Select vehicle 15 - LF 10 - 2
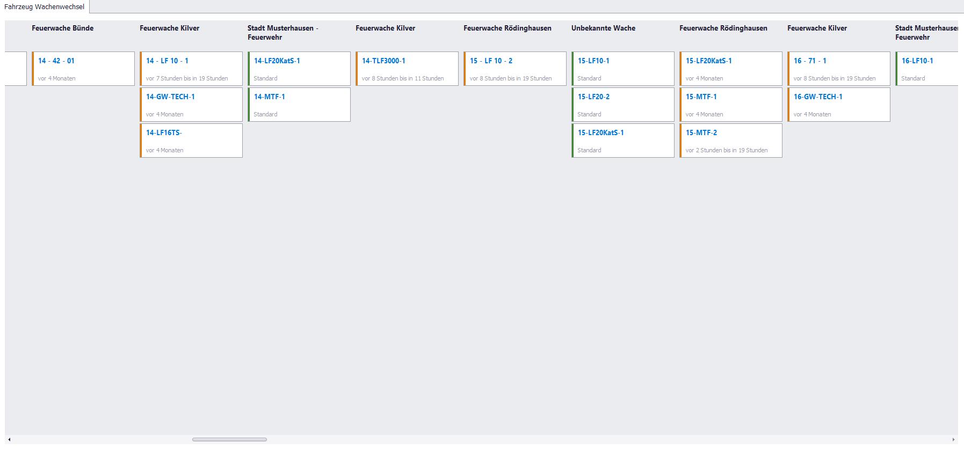The width and height of the screenshot is (964, 450). (x=515, y=69)
